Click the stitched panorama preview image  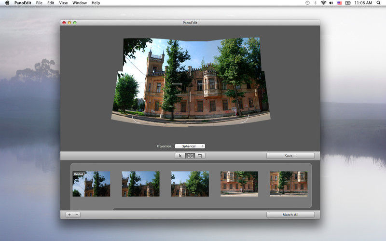pyautogui.click(x=191, y=82)
